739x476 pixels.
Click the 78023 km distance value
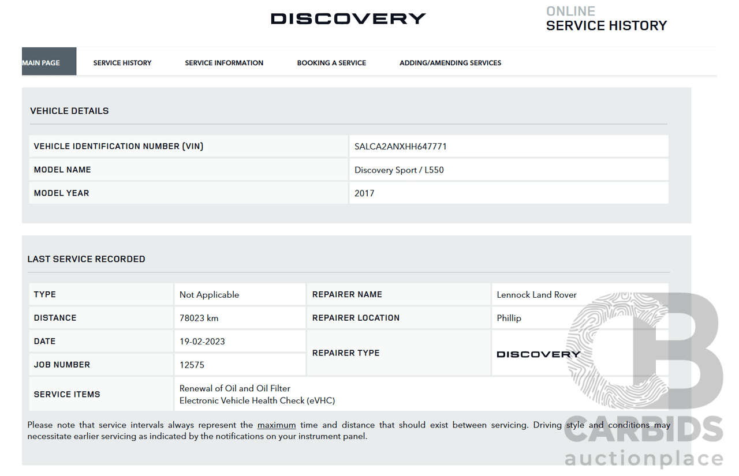(199, 318)
